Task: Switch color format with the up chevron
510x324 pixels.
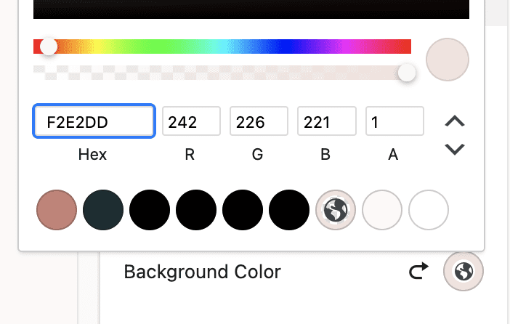Action: pos(454,121)
